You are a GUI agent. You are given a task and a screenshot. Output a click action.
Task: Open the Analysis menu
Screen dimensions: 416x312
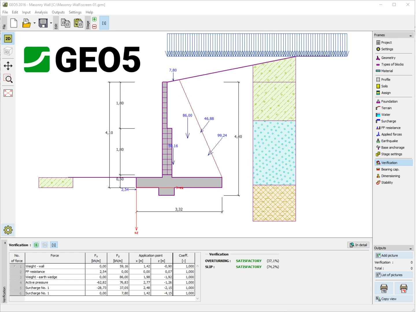coord(41,12)
